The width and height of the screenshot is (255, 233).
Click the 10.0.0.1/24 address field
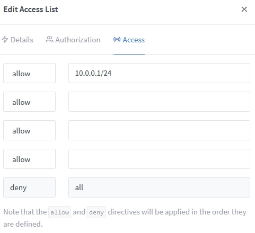[x=159, y=73]
